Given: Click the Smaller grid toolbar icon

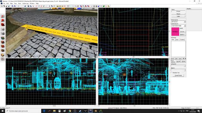Looking at the screenshot, I should click(x=6, y=6).
